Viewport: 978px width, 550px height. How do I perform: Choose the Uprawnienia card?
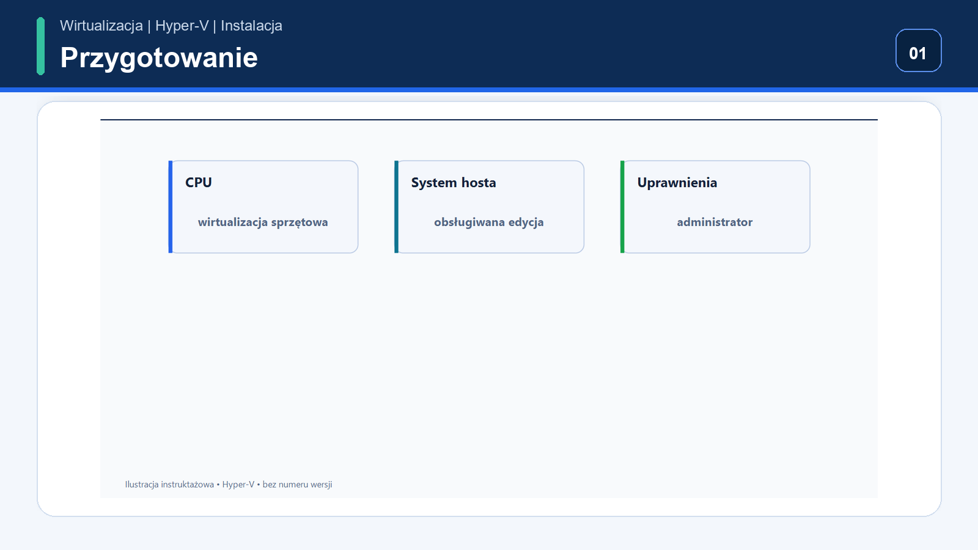click(x=715, y=207)
